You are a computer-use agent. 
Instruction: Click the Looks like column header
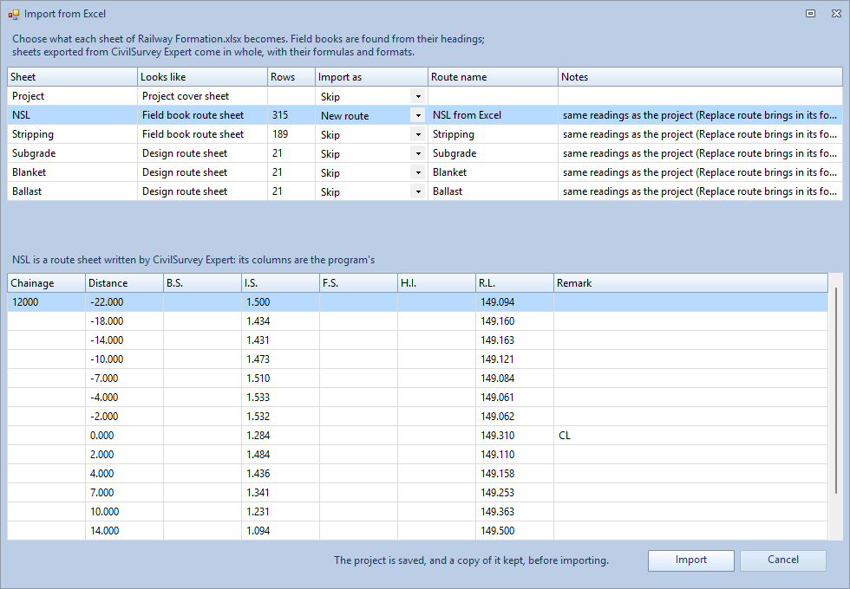(202, 77)
